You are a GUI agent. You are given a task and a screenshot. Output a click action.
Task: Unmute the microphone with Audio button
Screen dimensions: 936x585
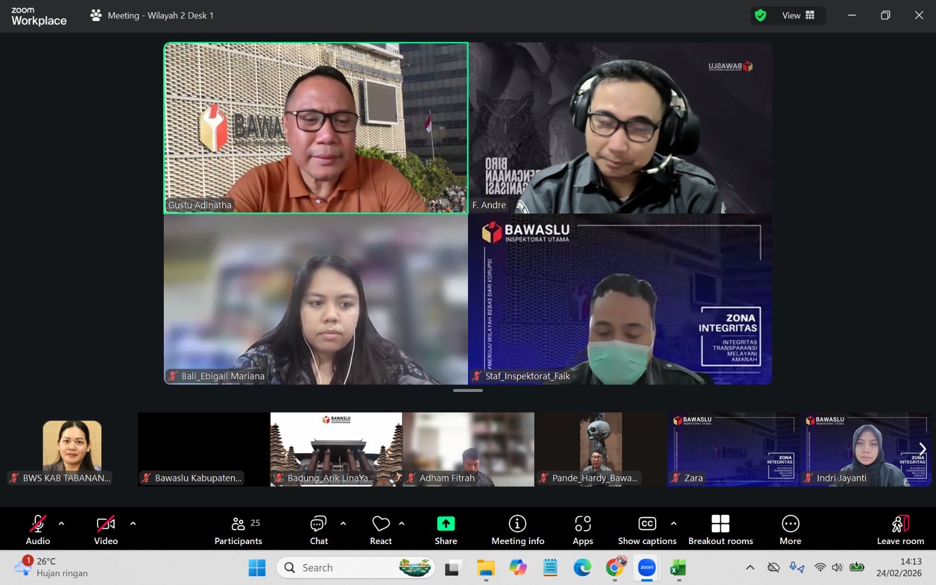pos(38,530)
